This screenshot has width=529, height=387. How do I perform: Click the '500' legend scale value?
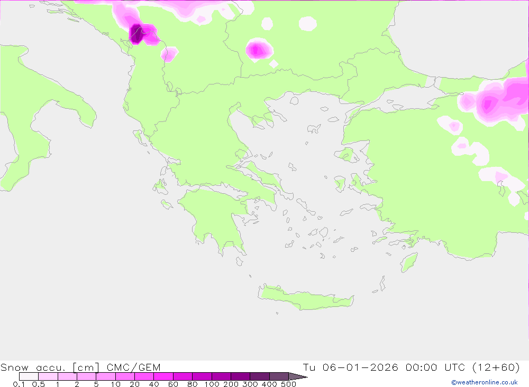[288, 384]
